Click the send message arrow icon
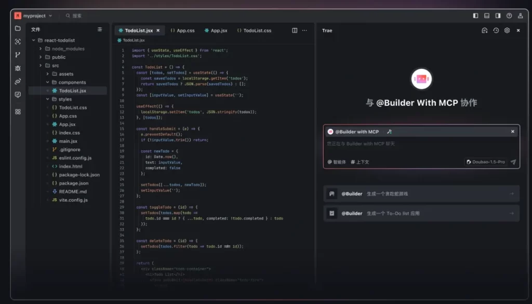This screenshot has width=532, height=304. point(513,162)
